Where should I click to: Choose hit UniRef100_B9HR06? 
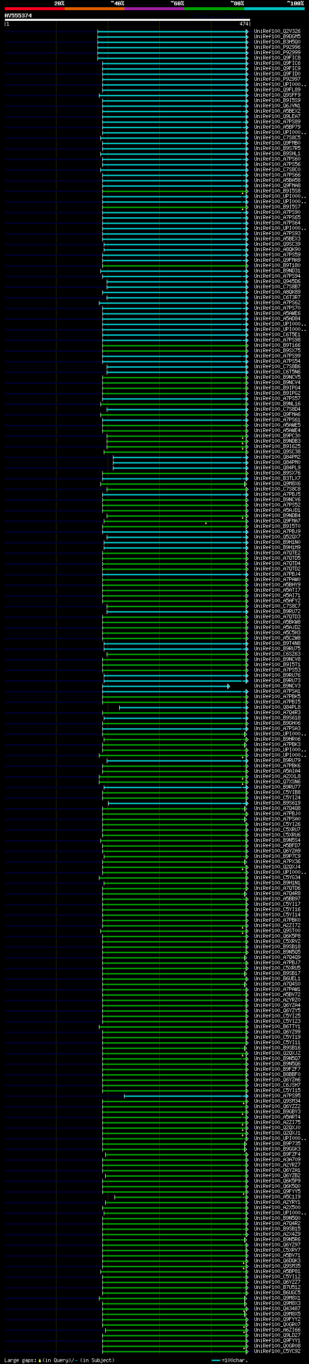click(277, 740)
